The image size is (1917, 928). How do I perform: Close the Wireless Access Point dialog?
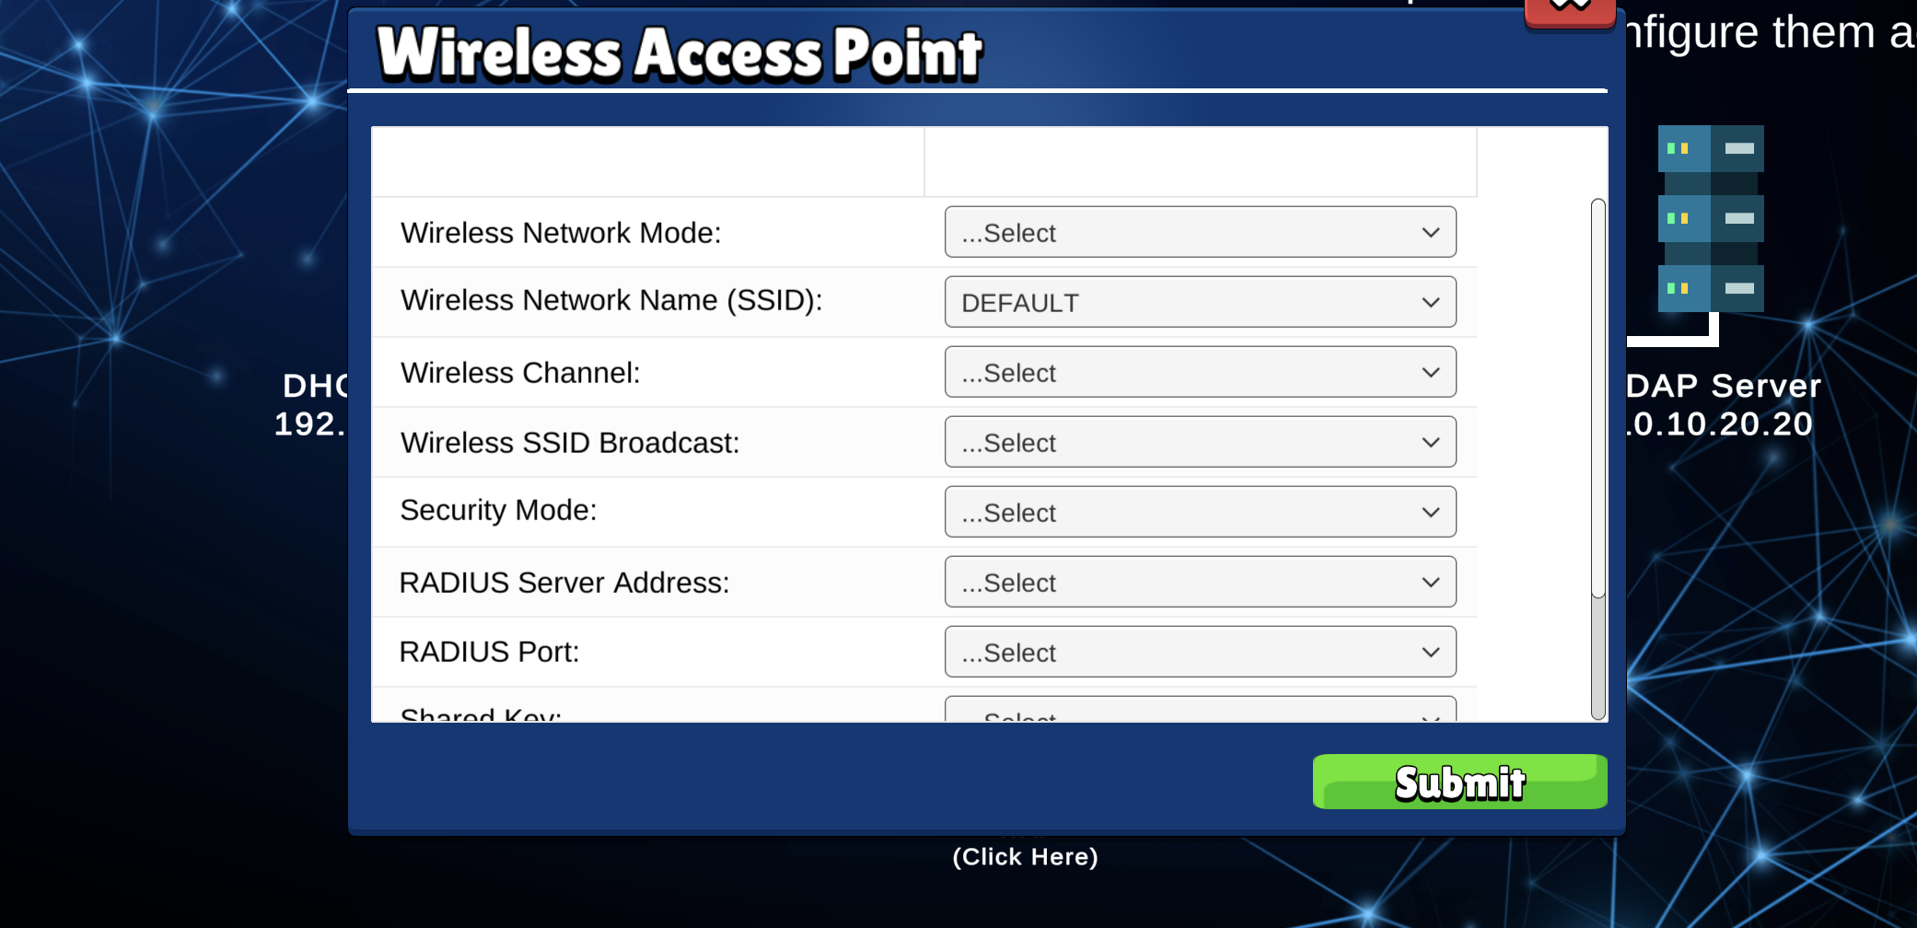pos(1570,11)
